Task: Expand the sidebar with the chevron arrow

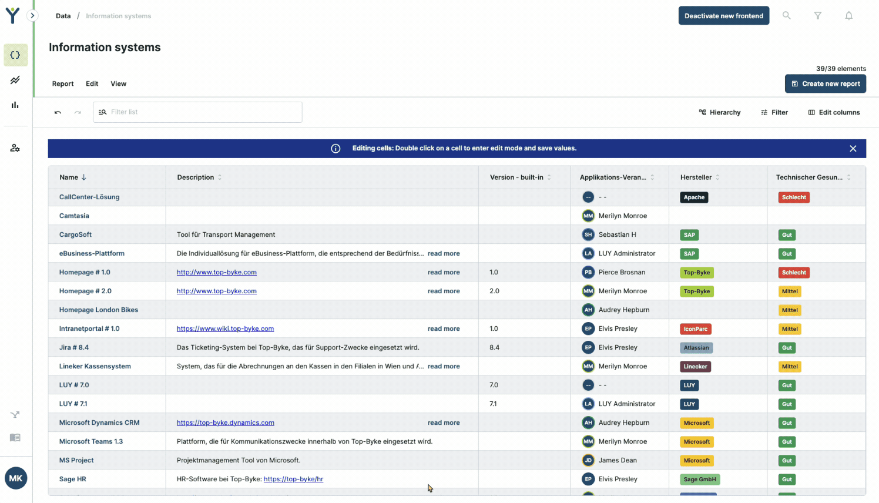Action: (33, 16)
